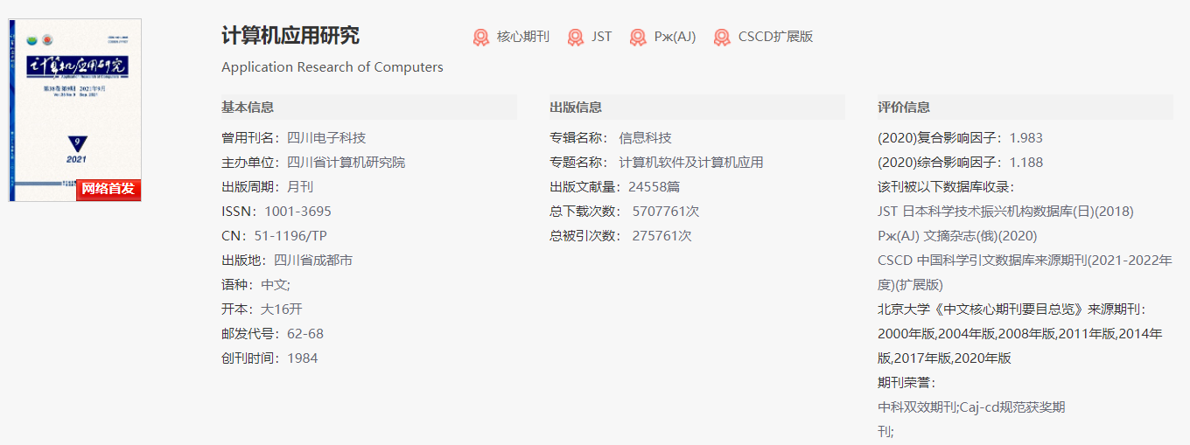The height and width of the screenshot is (445, 1190).
Task: Click the postal code 62-68
Action: [305, 334]
